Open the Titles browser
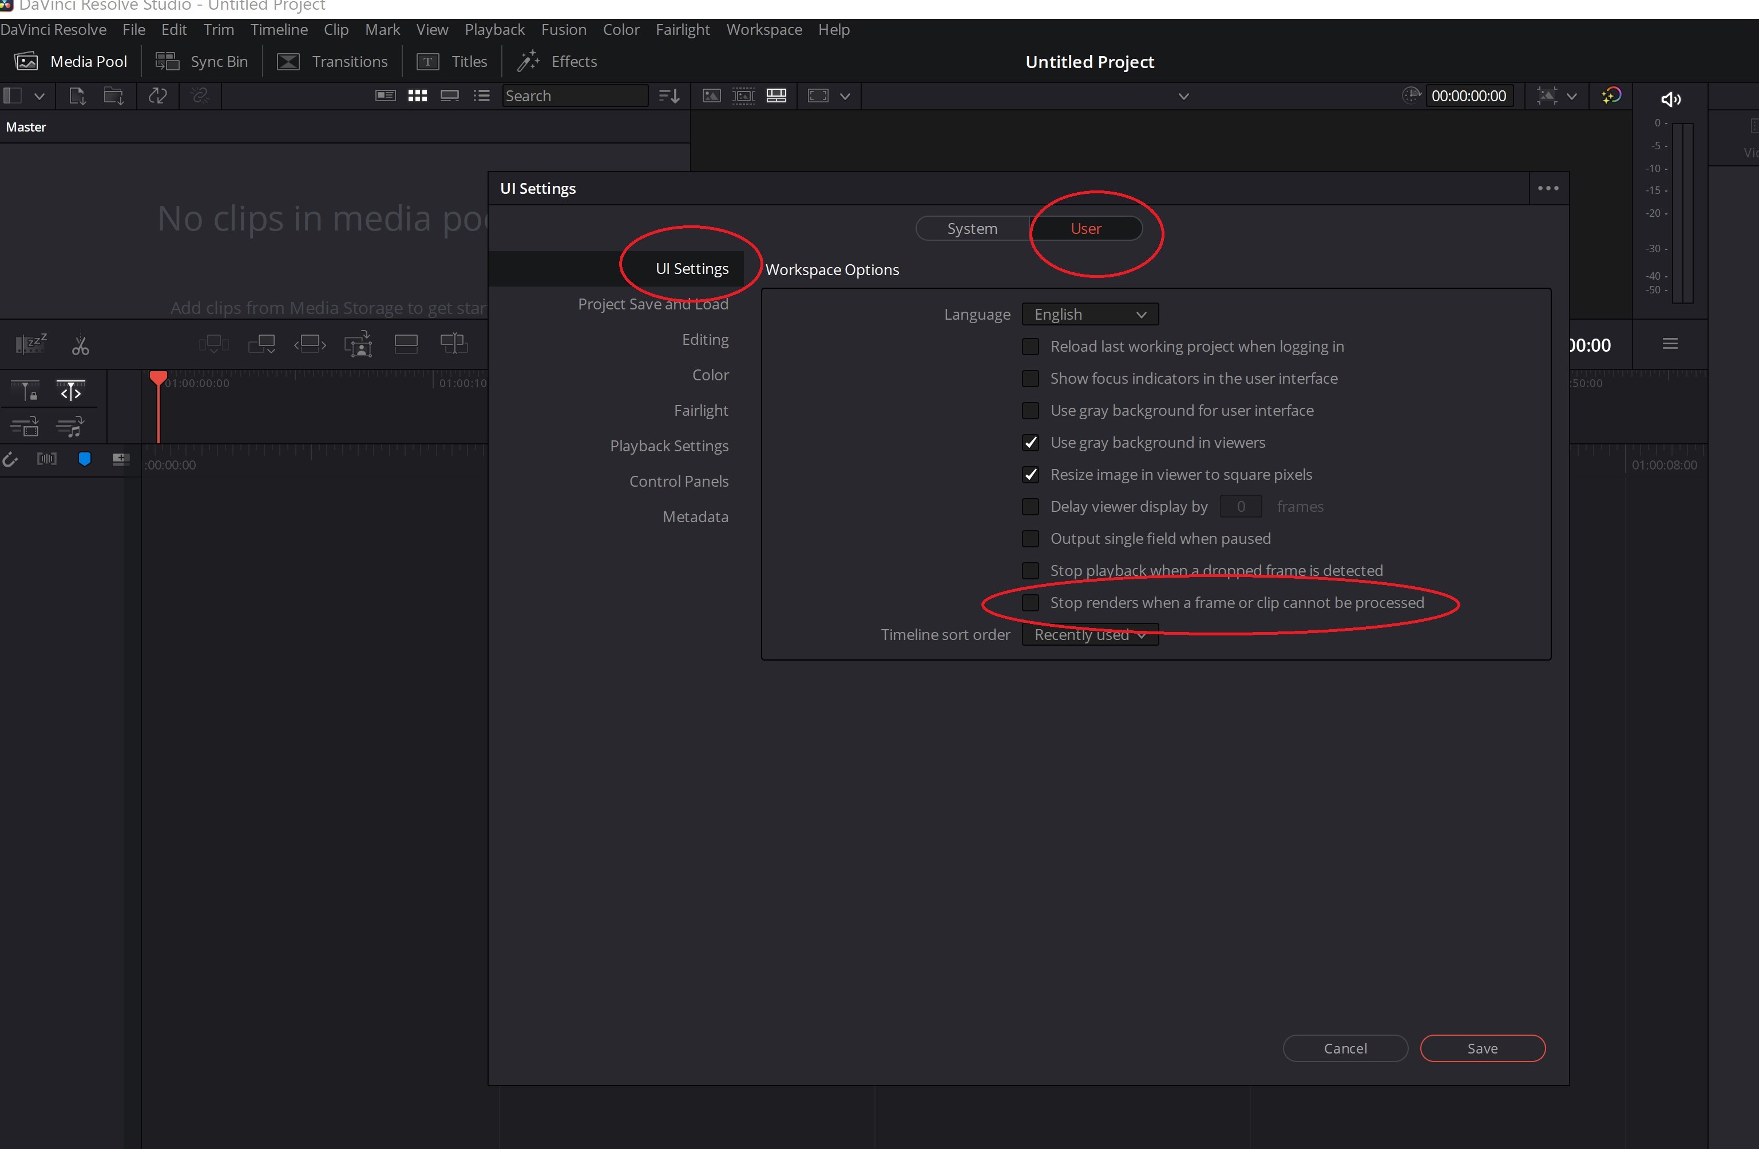This screenshot has height=1149, width=1759. pos(452,61)
